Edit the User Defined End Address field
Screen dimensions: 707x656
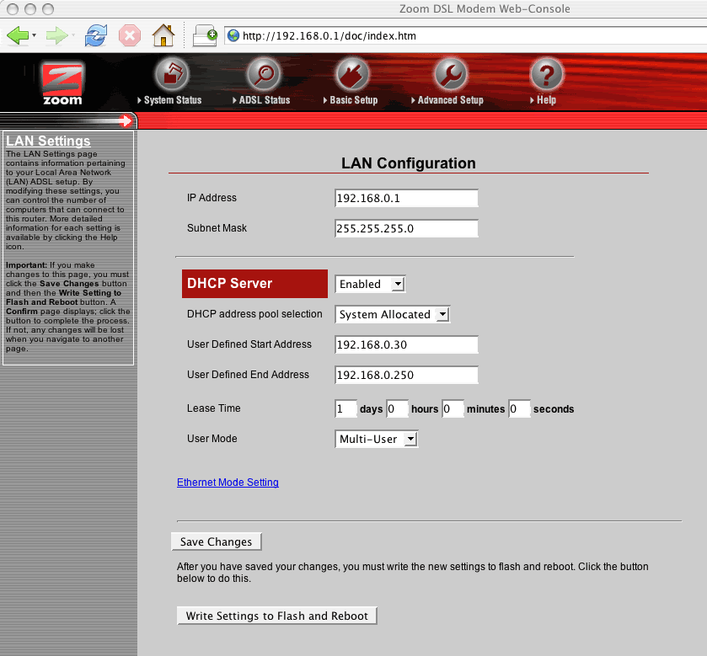tap(406, 375)
